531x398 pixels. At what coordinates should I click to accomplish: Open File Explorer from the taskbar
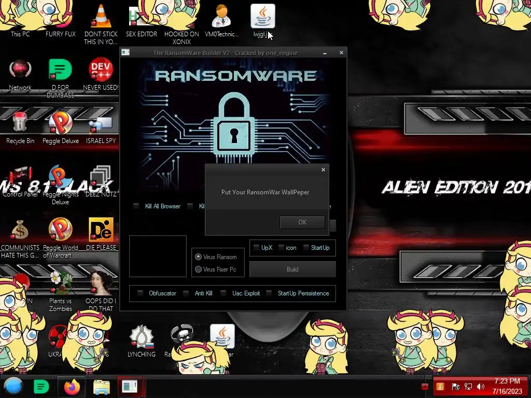(x=101, y=387)
